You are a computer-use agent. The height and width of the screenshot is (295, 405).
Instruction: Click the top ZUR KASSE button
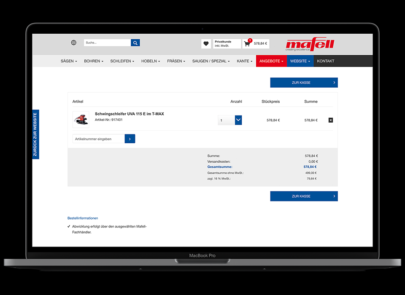tap(304, 83)
